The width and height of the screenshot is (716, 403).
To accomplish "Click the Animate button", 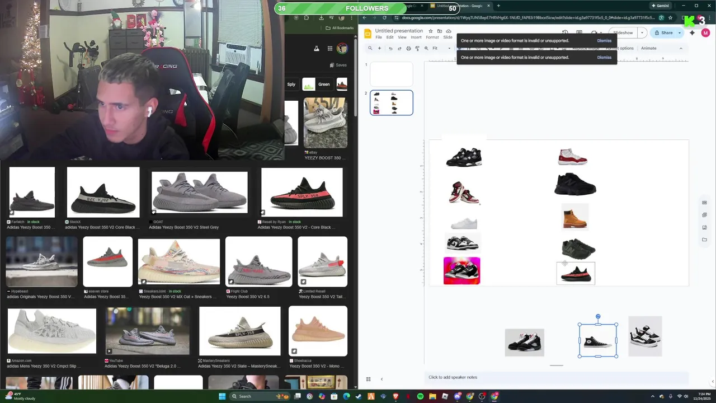I will tap(649, 48).
